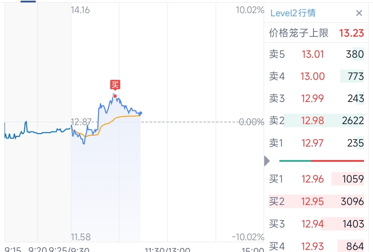Select the red buy point dot

[x=115, y=96]
